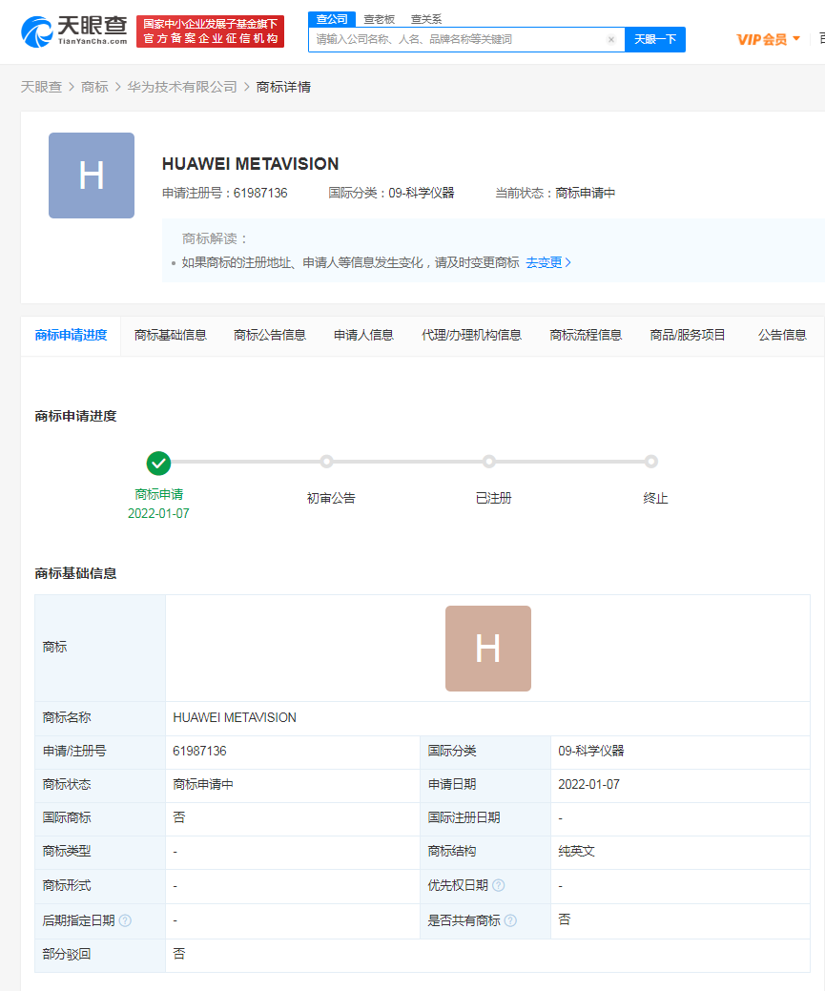Image resolution: width=825 pixels, height=991 pixels.
Task: Open help icon next to 优先权日期
Action: pyautogui.click(x=498, y=885)
